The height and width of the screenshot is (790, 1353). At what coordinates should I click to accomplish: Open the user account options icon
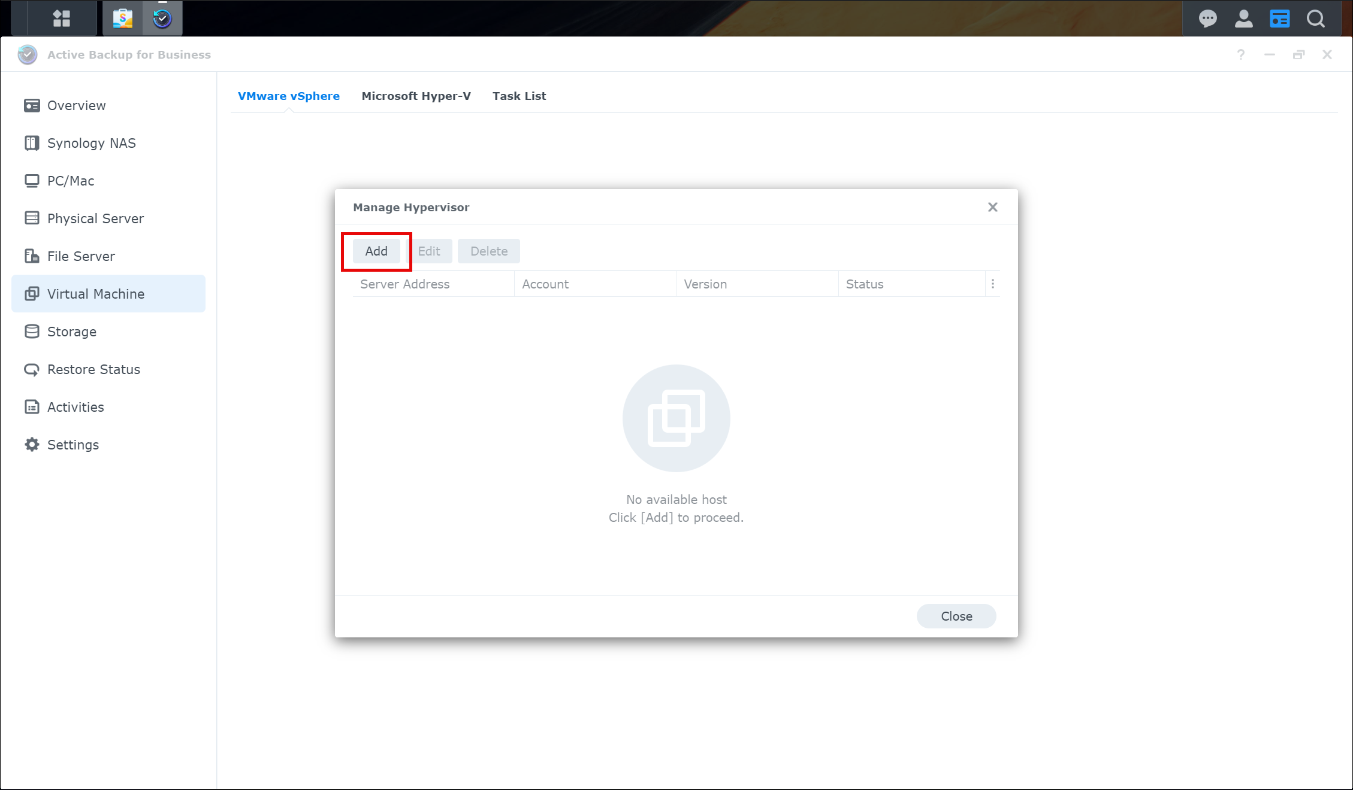(x=1243, y=19)
